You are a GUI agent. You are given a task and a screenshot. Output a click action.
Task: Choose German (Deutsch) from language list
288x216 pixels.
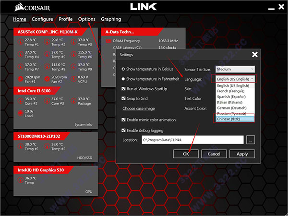click(235, 108)
